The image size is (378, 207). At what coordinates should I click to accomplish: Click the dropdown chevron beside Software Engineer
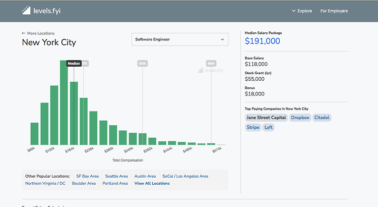coord(222,39)
